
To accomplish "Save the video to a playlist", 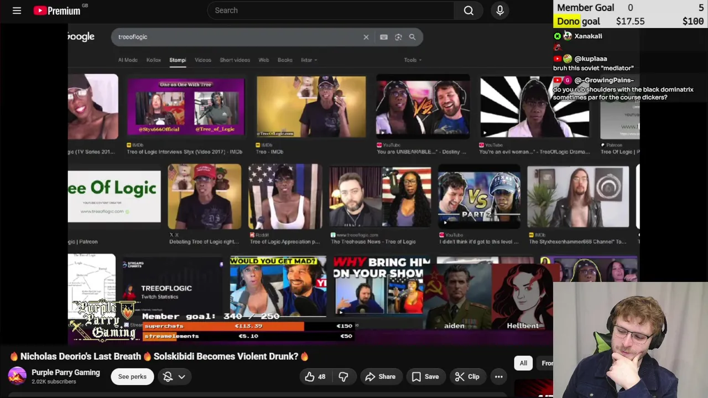I will [x=425, y=376].
